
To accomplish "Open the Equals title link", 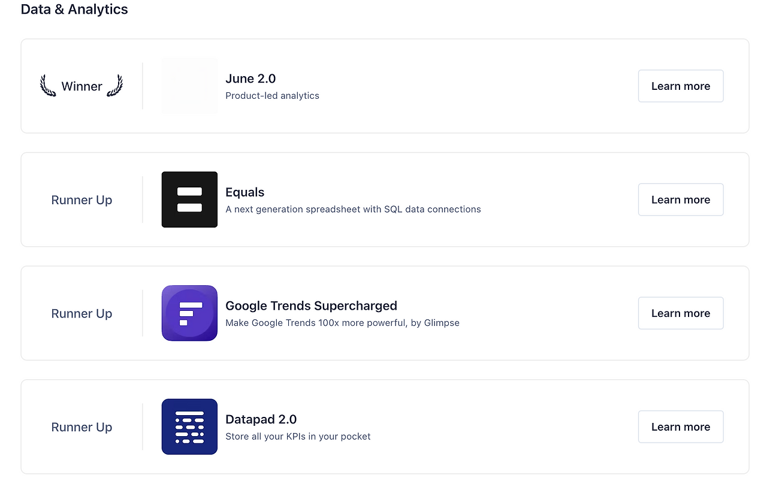I will 244,192.
